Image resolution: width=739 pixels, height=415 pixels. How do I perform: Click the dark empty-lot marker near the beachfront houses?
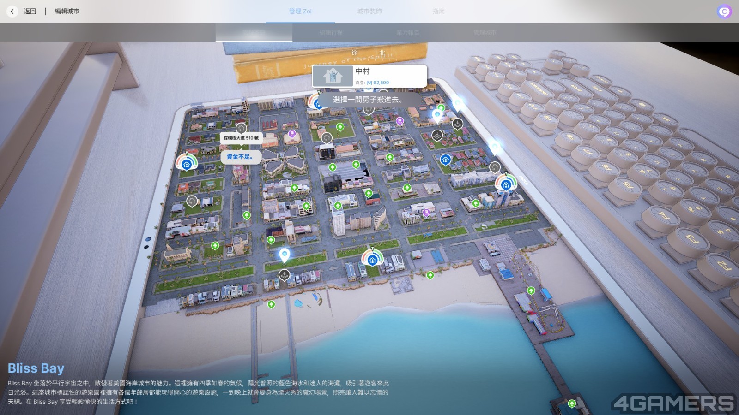point(284,275)
